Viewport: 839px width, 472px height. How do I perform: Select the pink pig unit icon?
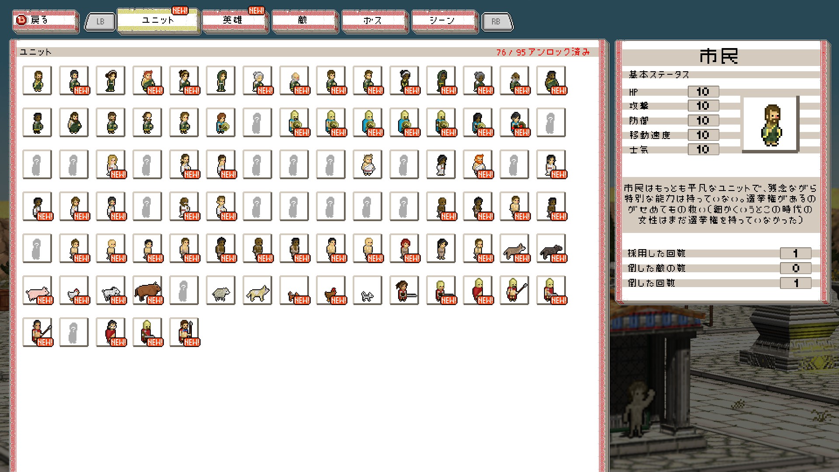(37, 290)
